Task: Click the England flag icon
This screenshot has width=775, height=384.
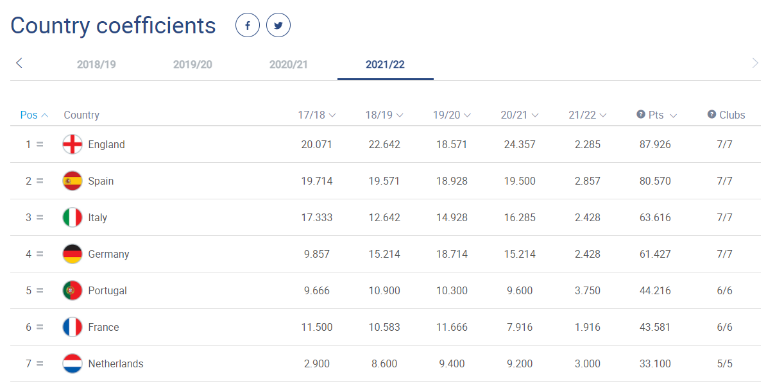Action: [x=72, y=144]
